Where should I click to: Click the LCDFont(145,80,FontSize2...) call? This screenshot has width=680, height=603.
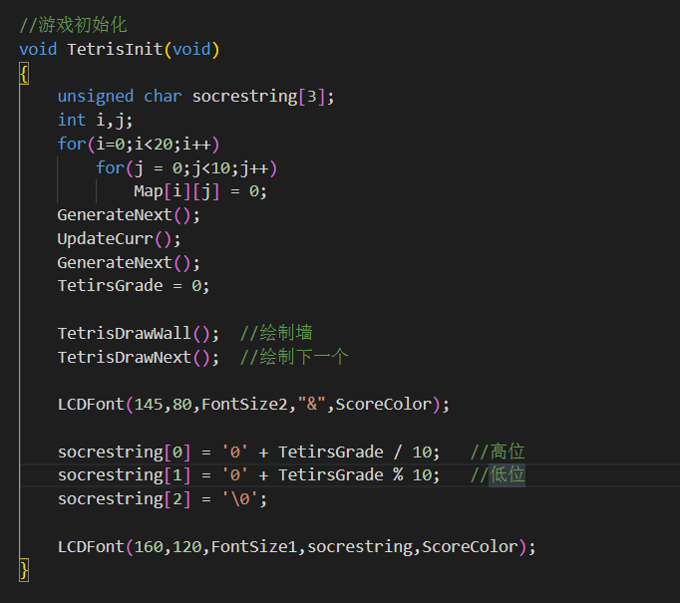[253, 405]
